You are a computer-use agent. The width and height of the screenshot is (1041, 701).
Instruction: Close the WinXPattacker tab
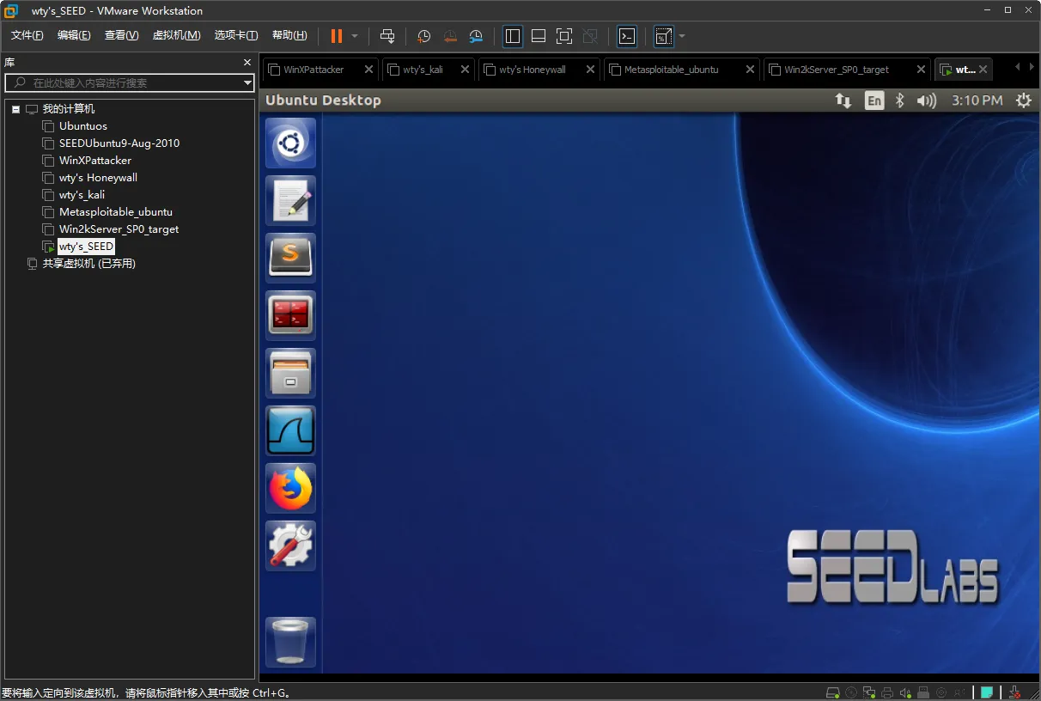(369, 70)
